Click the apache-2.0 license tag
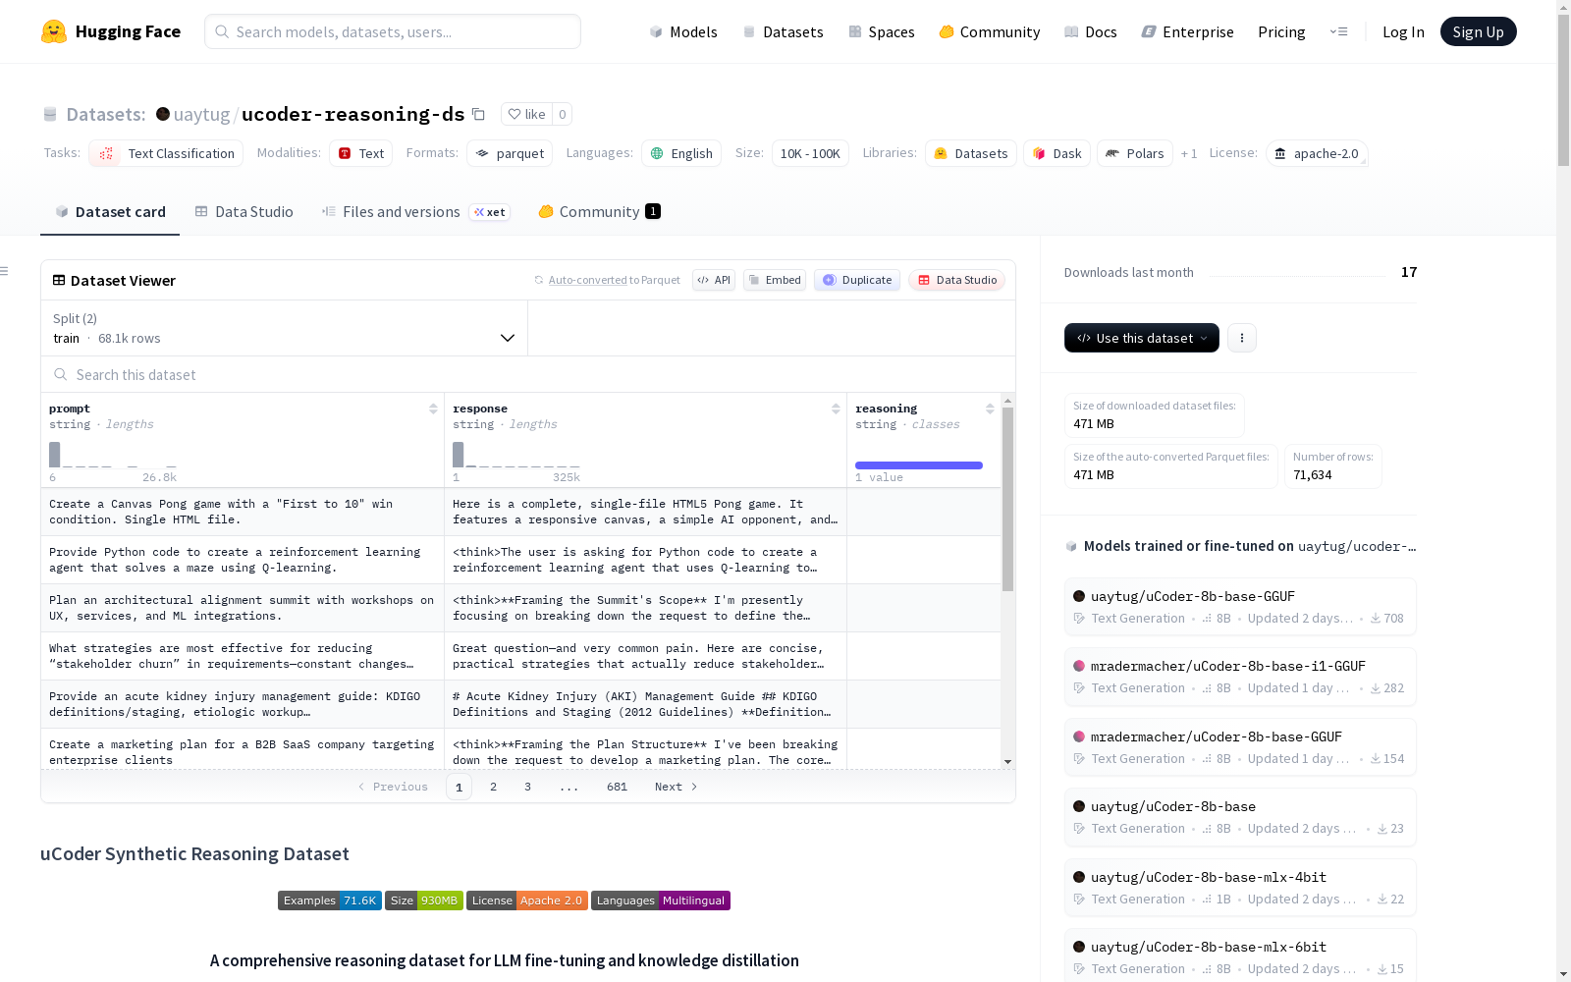Screen dimensions: 1571x982 tap(1316, 153)
